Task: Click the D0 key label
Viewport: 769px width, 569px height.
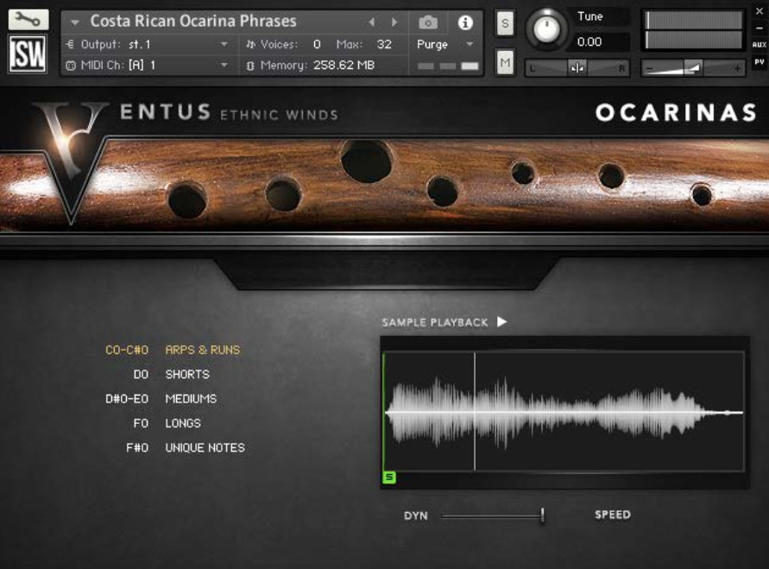Action: pyautogui.click(x=141, y=374)
